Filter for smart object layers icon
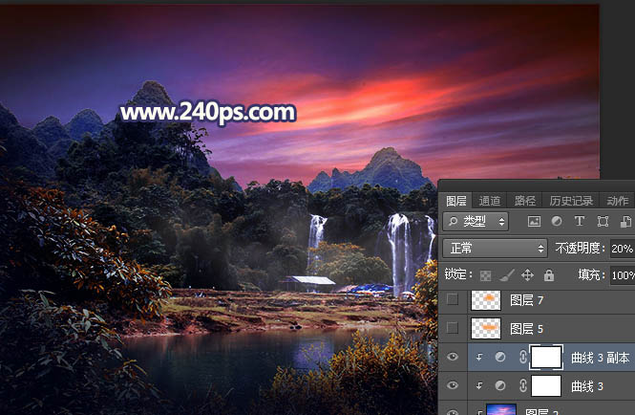Image resolution: width=635 pixels, height=415 pixels. tap(625, 221)
